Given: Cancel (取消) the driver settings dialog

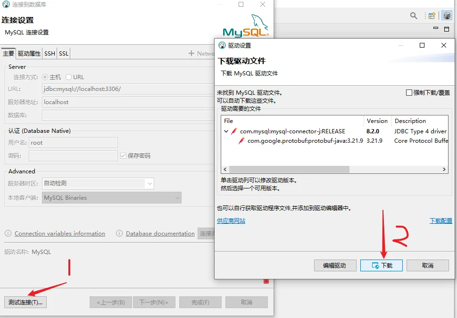Looking at the screenshot, I should (x=428, y=266).
